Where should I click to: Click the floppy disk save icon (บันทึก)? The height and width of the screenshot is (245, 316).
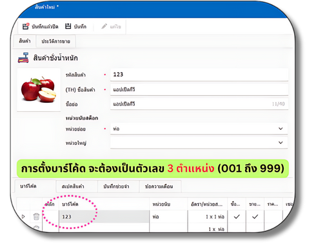(x=68, y=26)
